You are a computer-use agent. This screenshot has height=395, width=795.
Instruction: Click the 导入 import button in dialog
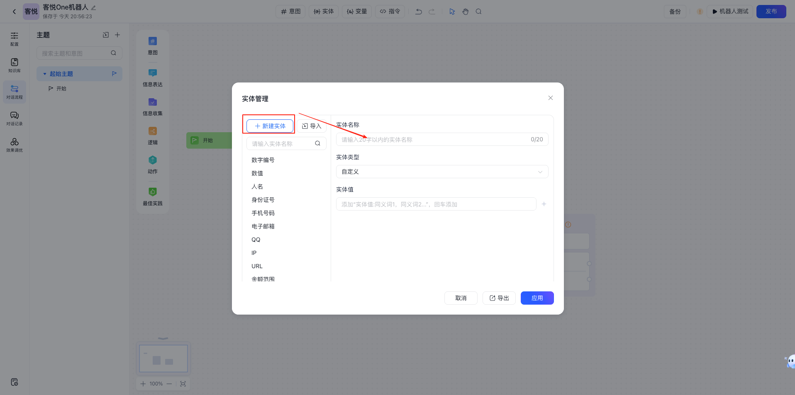311,126
